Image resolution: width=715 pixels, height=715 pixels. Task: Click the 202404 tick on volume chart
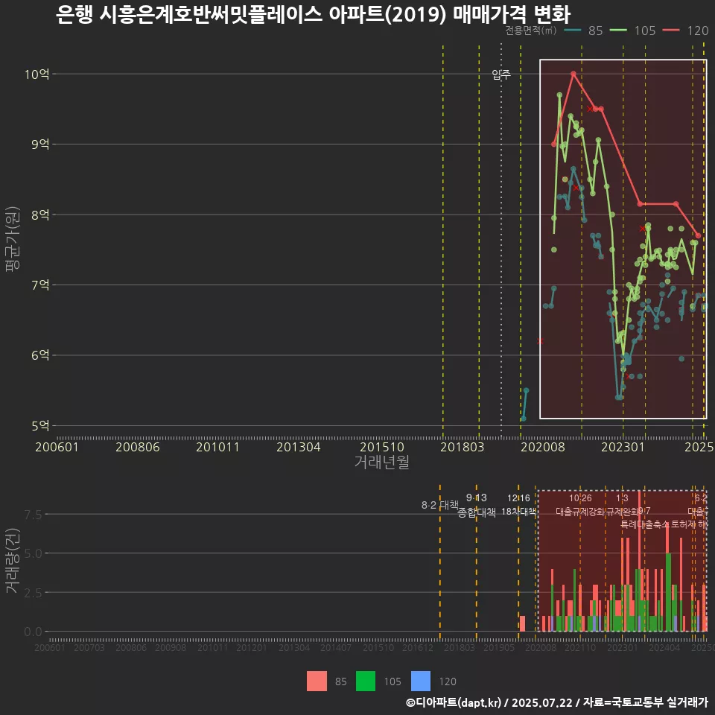click(x=664, y=647)
